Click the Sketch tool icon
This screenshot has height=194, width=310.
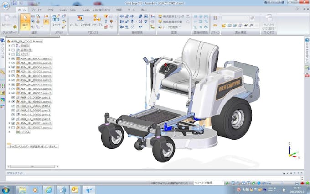(x=57, y=20)
